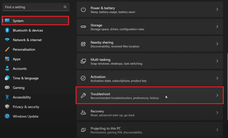The width and height of the screenshot is (228, 138).
Task: Open Bluetooth & devices settings
Action: (28, 30)
